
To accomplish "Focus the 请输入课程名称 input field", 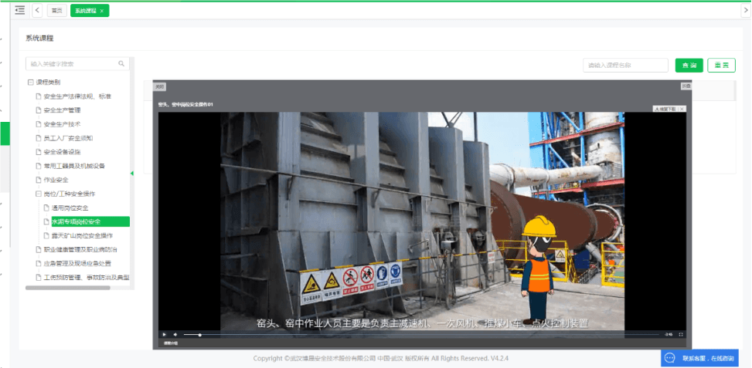I will coord(625,66).
